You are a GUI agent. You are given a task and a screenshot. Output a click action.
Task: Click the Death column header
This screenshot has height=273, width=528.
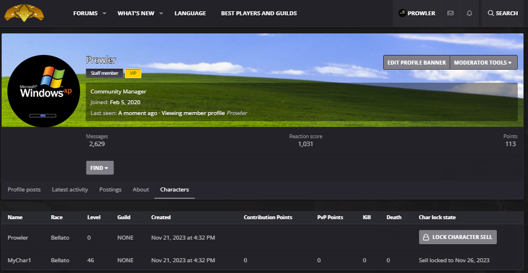coord(393,217)
